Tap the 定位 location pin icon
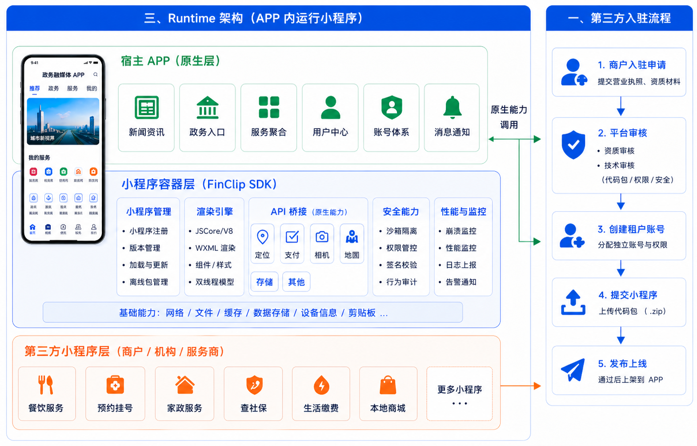 tap(262, 237)
